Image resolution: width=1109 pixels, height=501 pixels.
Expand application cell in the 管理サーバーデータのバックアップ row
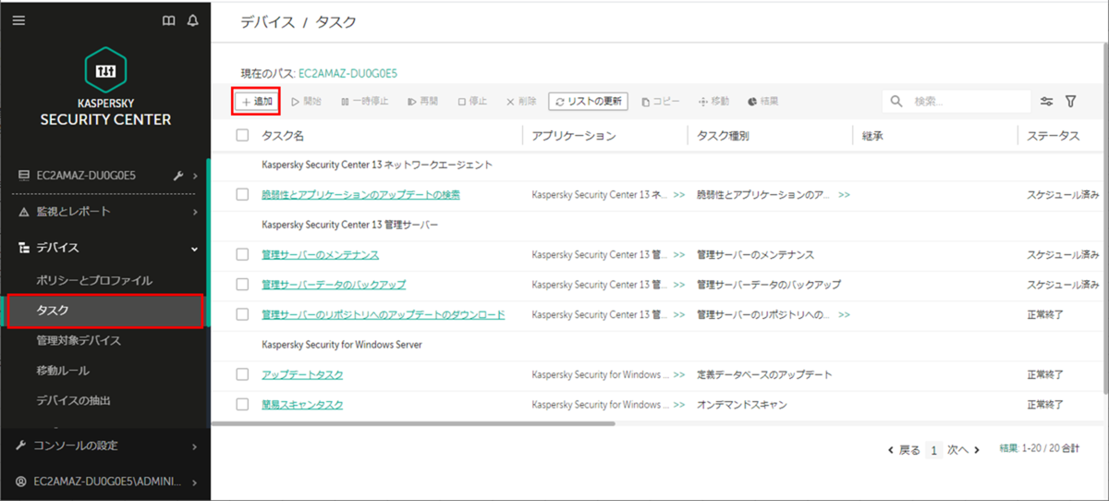pyautogui.click(x=678, y=285)
